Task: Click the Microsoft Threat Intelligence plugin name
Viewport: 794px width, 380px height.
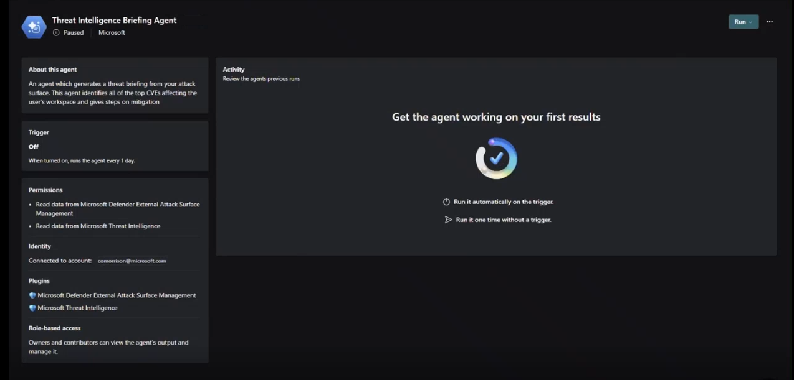Action: [77, 308]
